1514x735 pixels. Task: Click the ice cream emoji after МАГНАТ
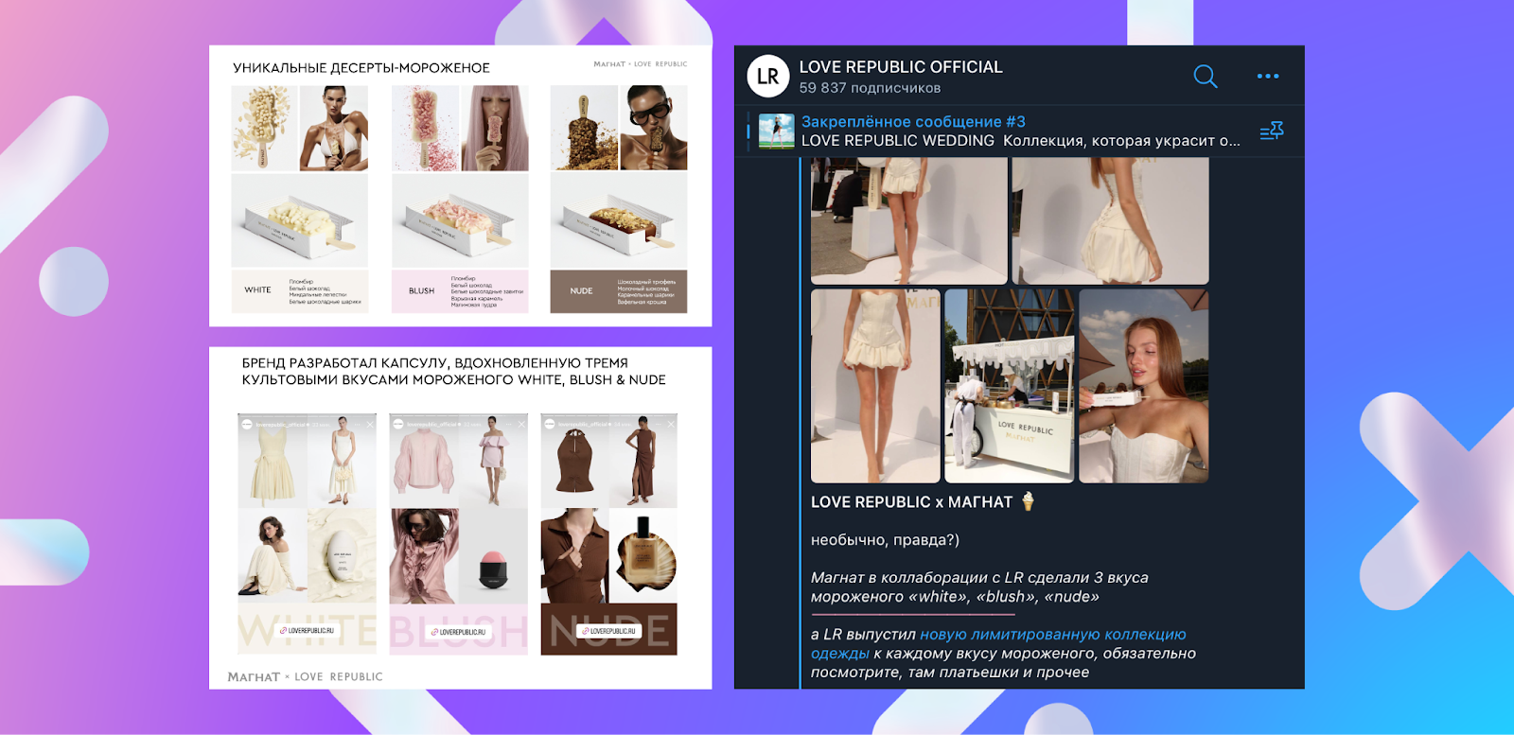[1028, 501]
